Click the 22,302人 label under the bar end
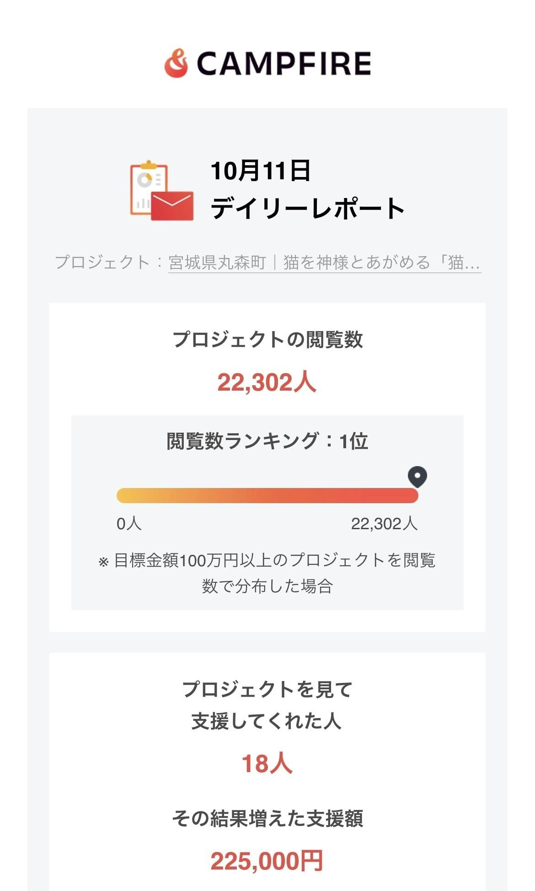The height and width of the screenshot is (891, 535). point(384,524)
